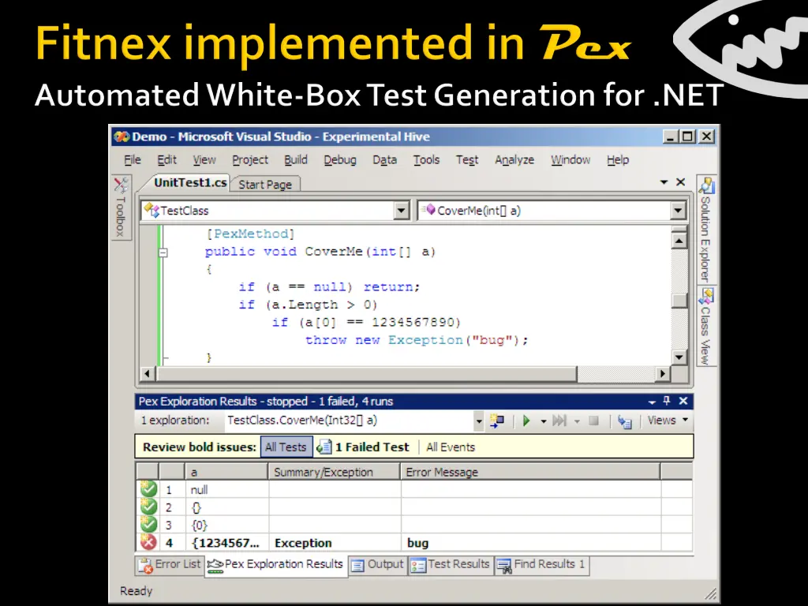Viewport: 808px width, 606px height.
Task: Open the active files dropdown arrow near tabs
Action: [x=664, y=182]
